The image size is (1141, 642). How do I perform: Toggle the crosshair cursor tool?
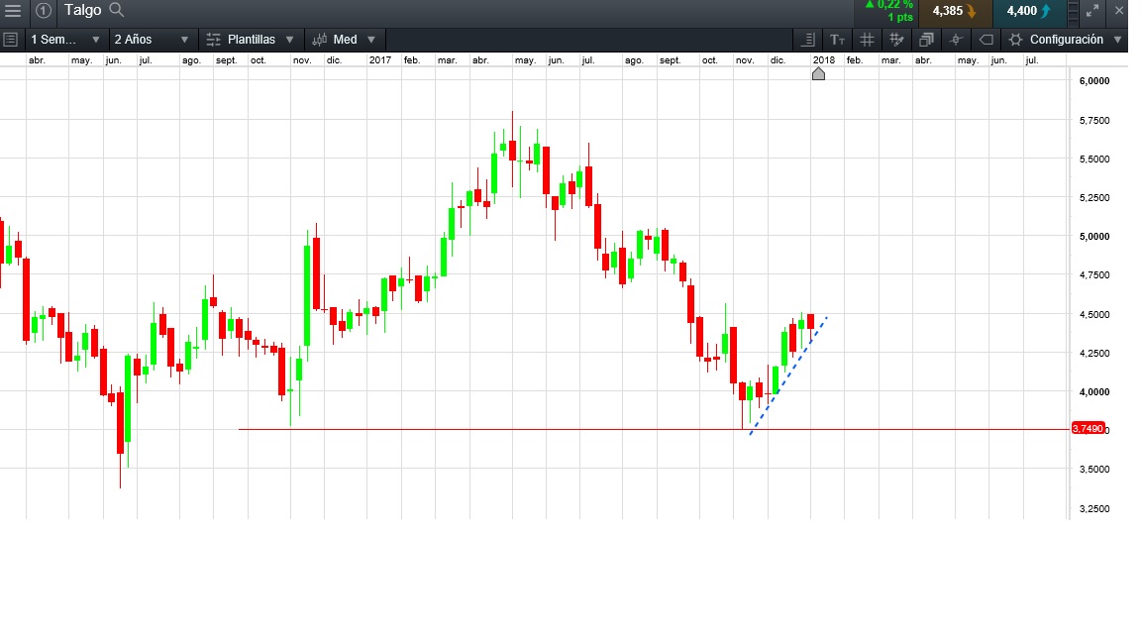pyautogui.click(x=956, y=40)
